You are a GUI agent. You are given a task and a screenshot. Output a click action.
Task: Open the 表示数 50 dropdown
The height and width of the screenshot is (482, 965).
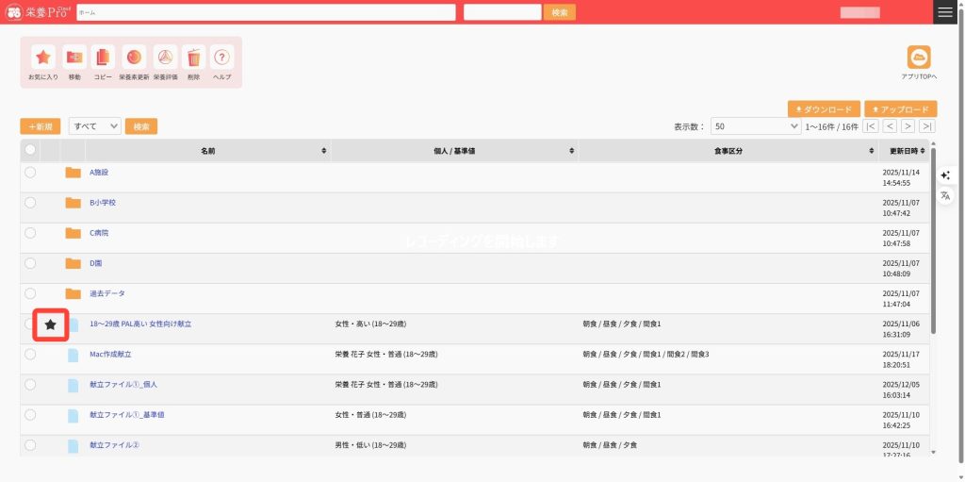756,126
